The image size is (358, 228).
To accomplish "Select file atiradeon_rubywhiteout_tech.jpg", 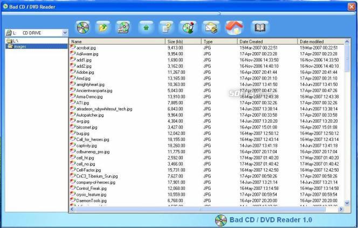I will [x=104, y=109].
